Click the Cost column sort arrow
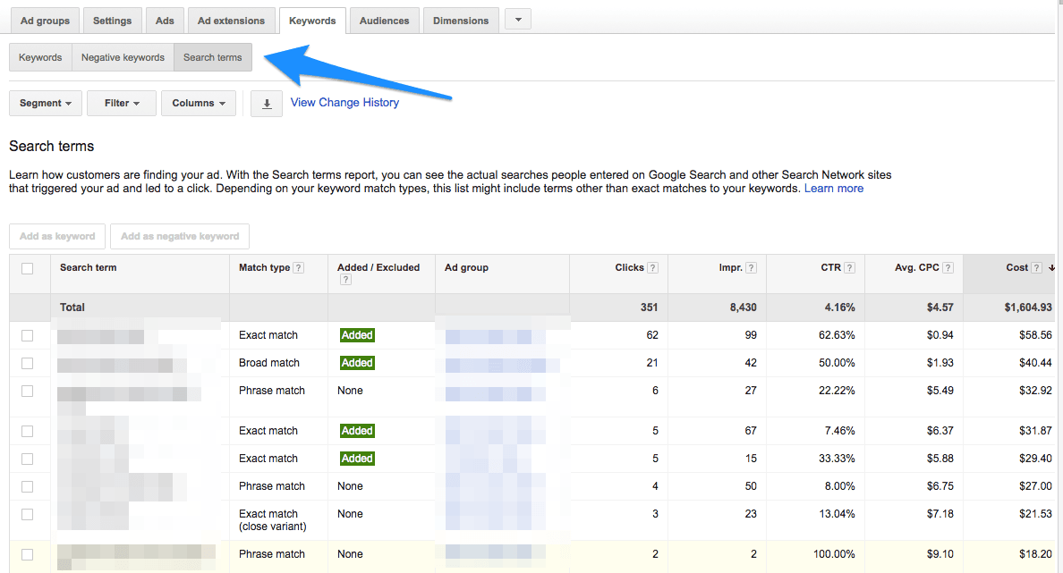The height and width of the screenshot is (573, 1063). [1051, 268]
